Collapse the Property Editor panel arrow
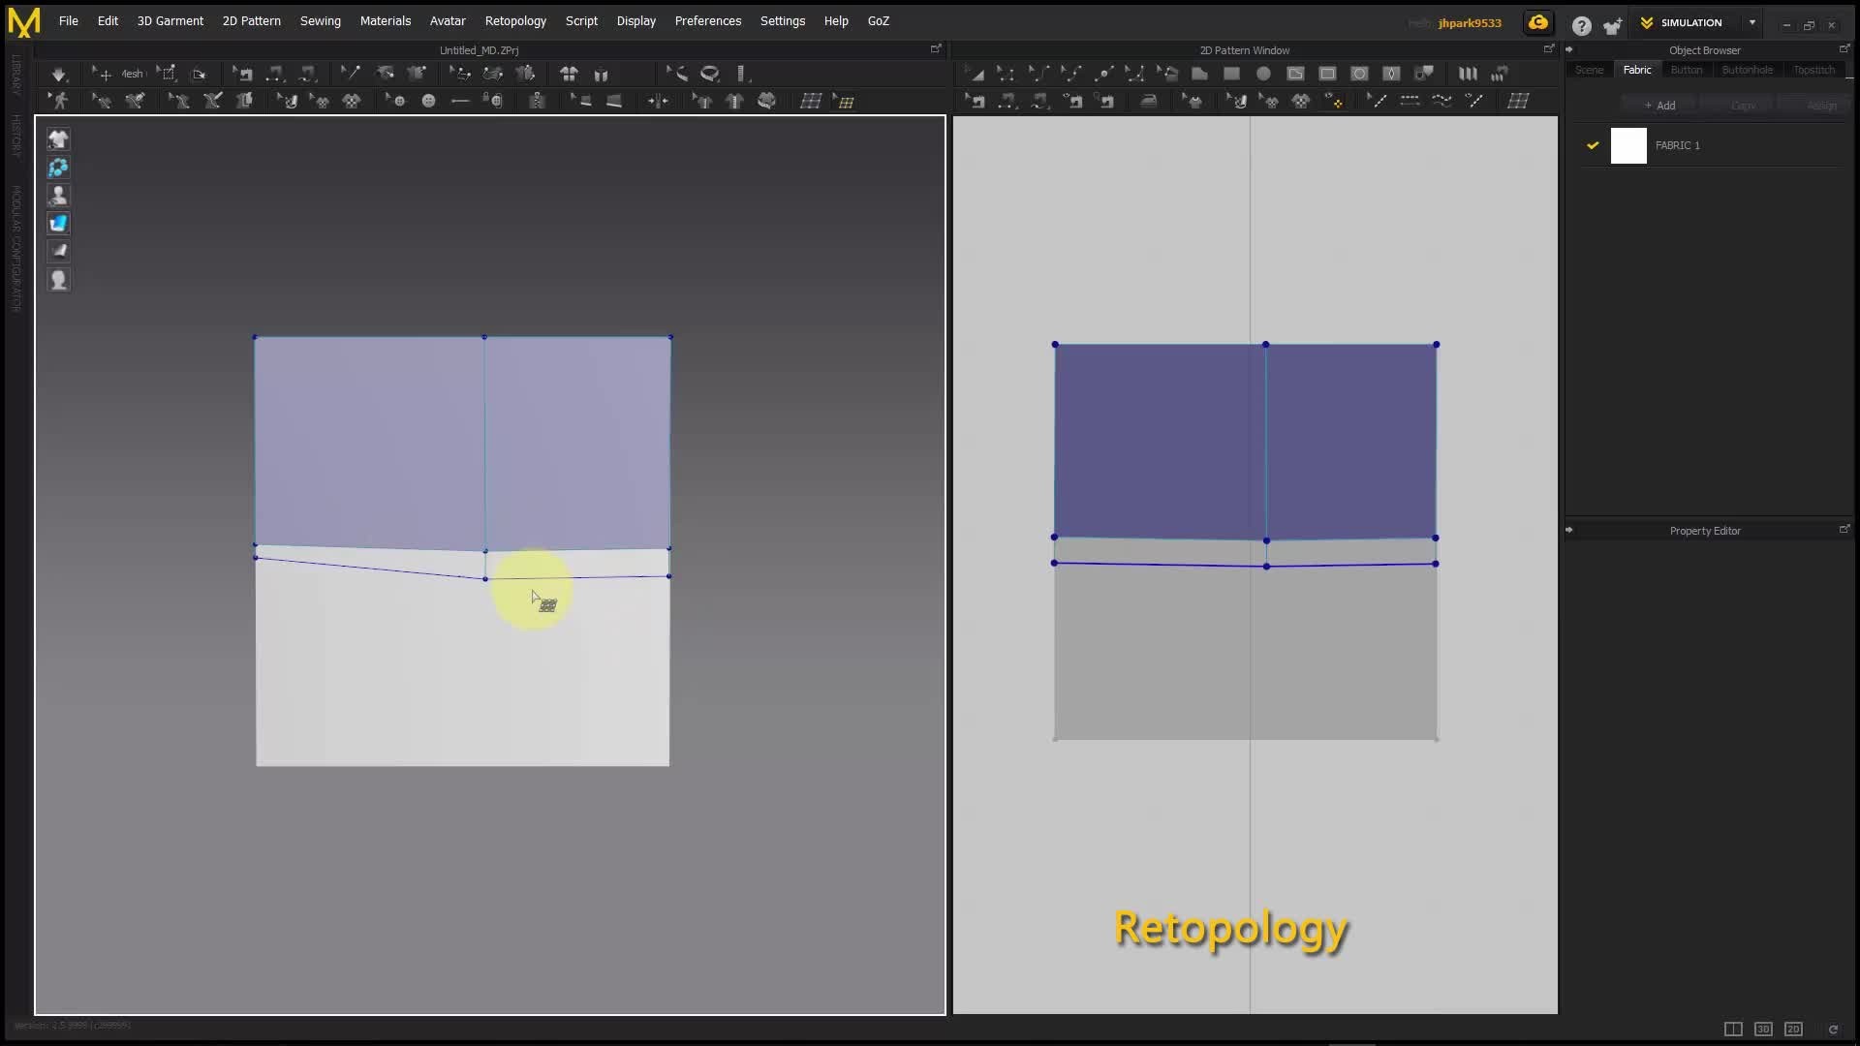This screenshot has width=1860, height=1046. click(1569, 530)
